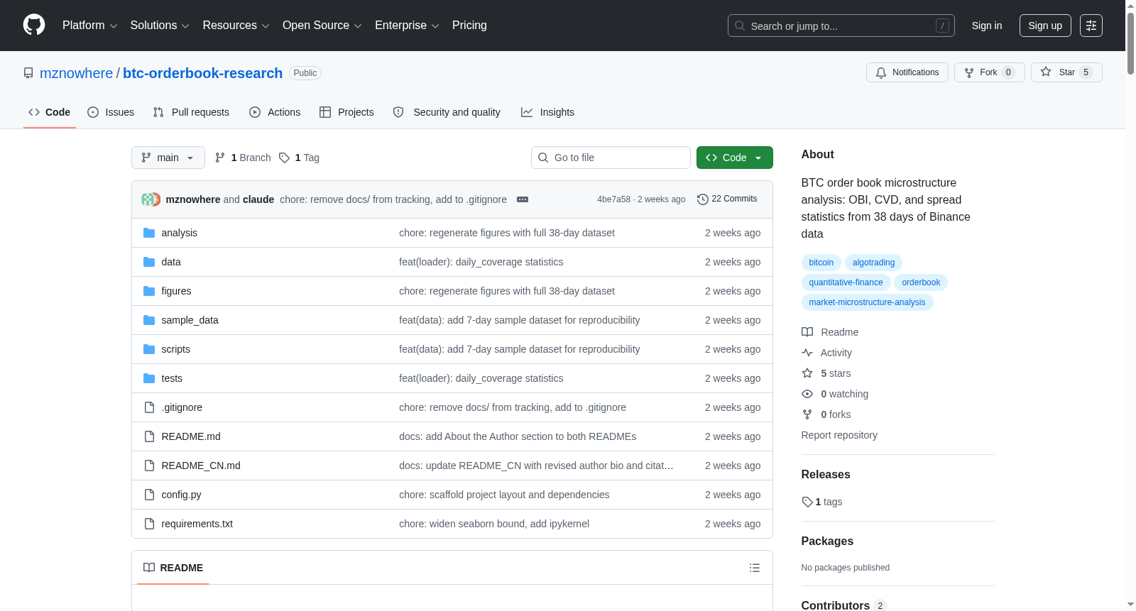Open the scripts folder icon
The height and width of the screenshot is (611, 1136).
coord(149,349)
